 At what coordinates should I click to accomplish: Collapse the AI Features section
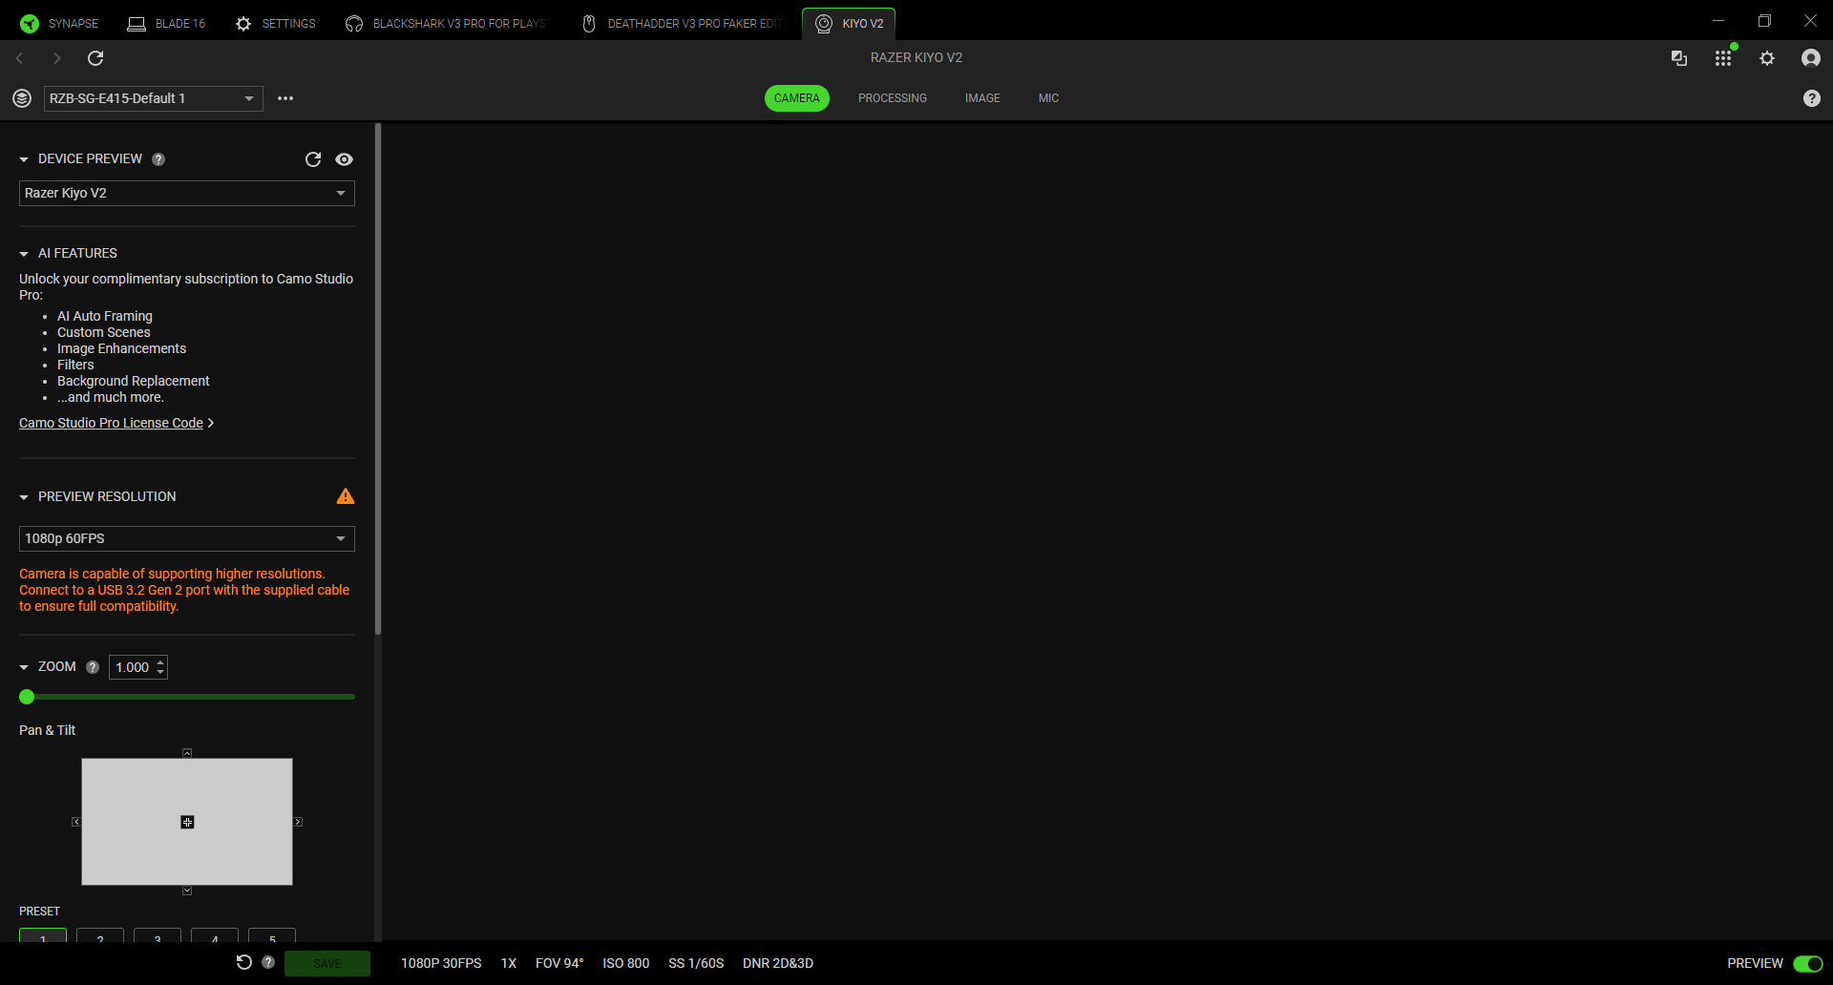click(24, 254)
